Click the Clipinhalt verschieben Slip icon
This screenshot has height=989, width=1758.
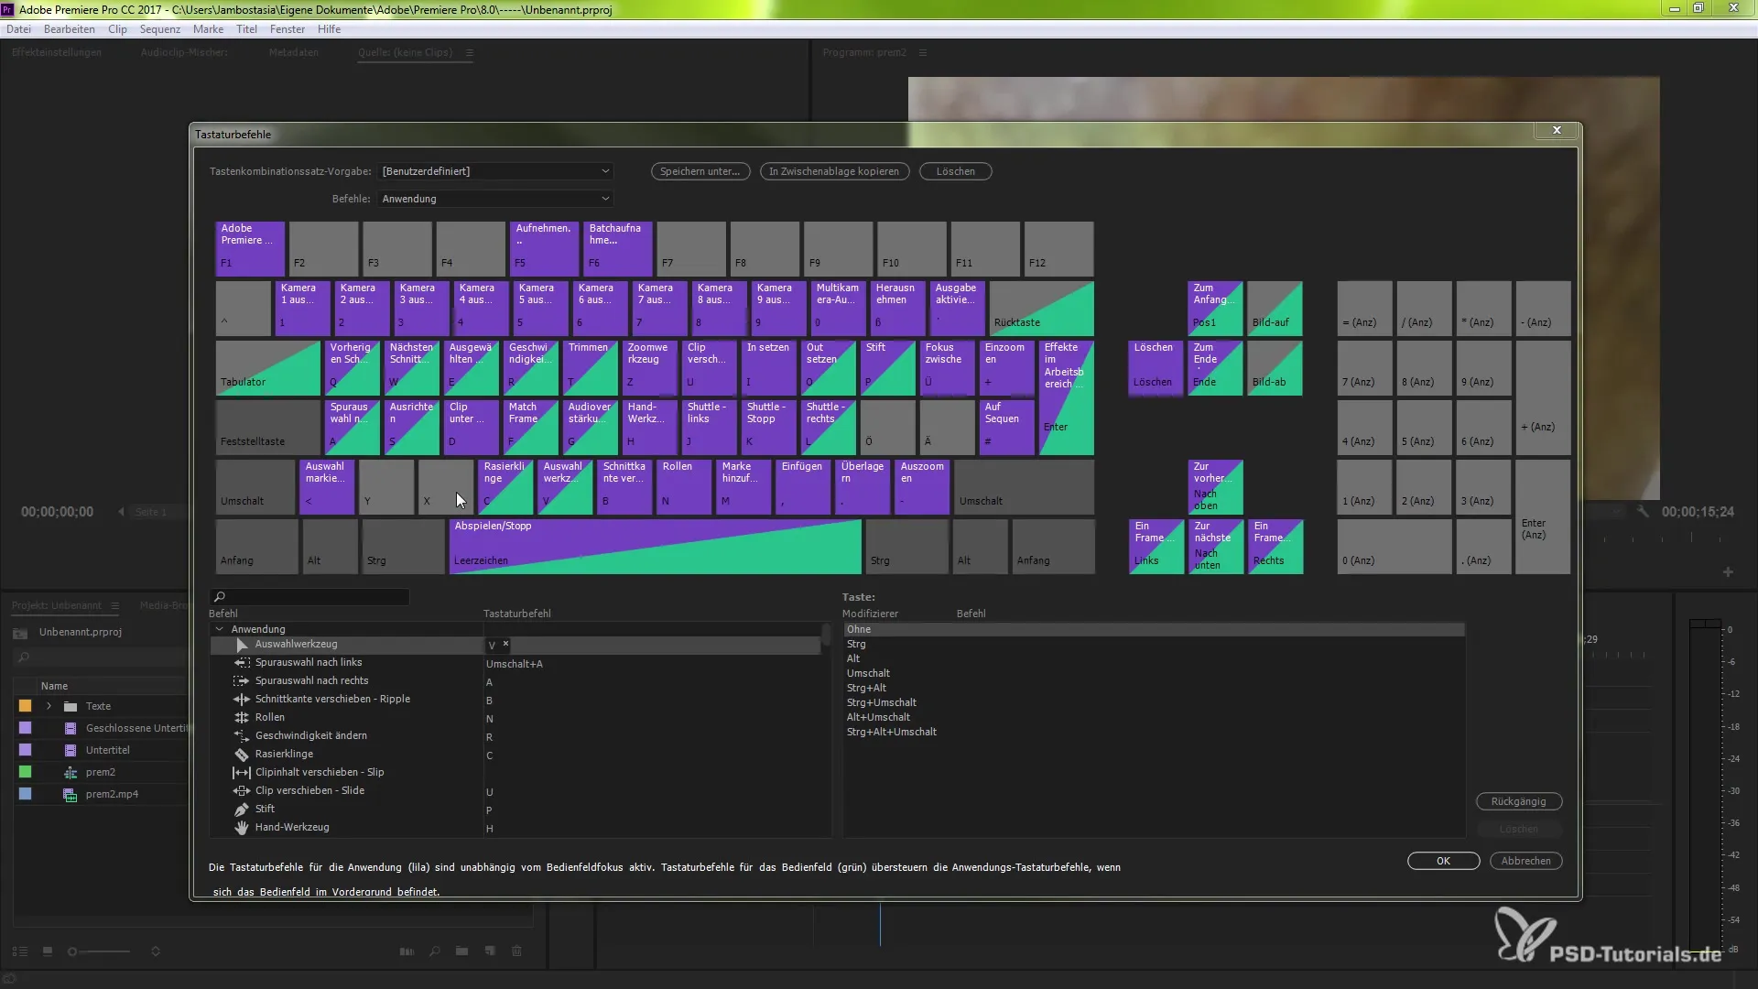point(242,773)
